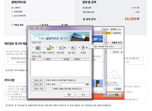Click the Samsung card banner image
This screenshot has width=152, height=111.
click(60, 36)
